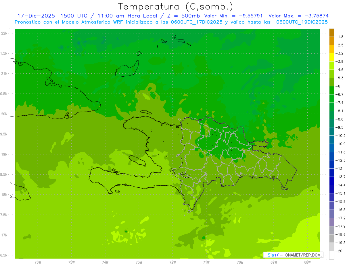345x266 pixels.
Task: Click the bright yellow swatch between -3.2 and -3.9
Action: tap(331, 57)
